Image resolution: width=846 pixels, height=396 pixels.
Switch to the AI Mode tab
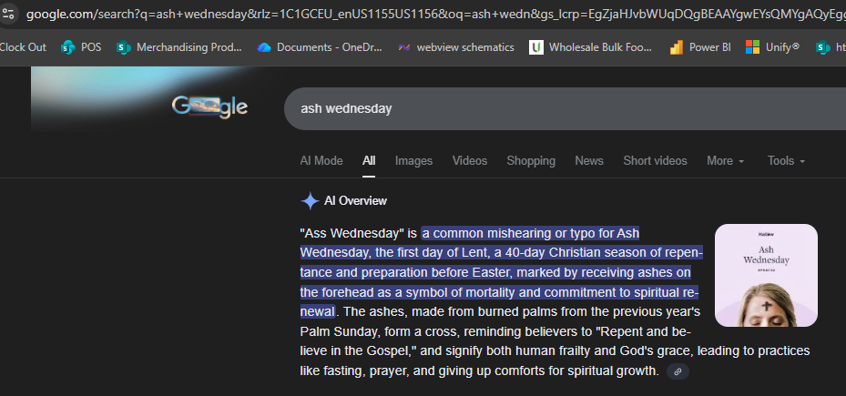pyautogui.click(x=321, y=161)
